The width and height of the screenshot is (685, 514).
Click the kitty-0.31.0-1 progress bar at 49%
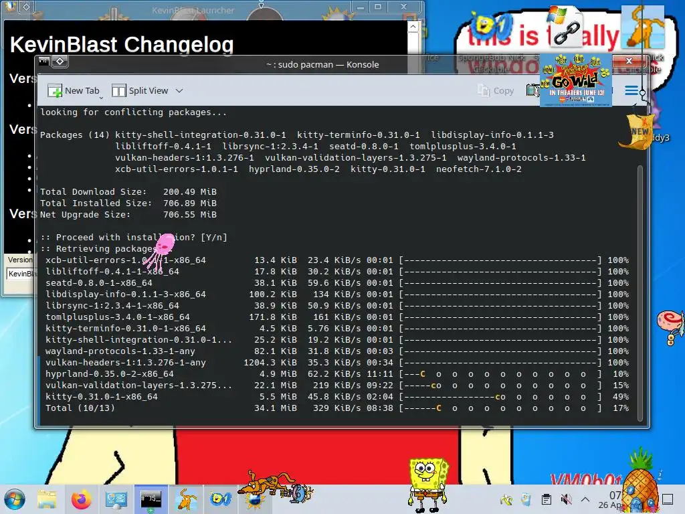[500, 396]
